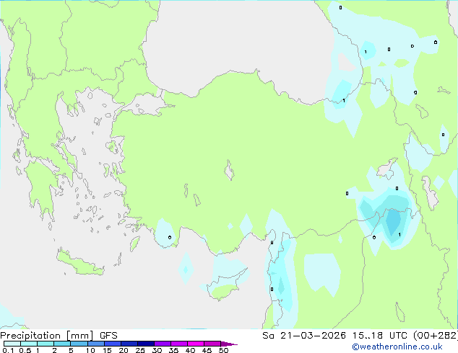Click the '0.1' legend scale label
This screenshot has height=353, width=458.
coord(8,350)
